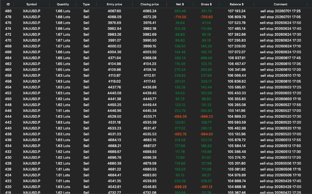Sort by Balance $ column header

(x=236, y=4)
